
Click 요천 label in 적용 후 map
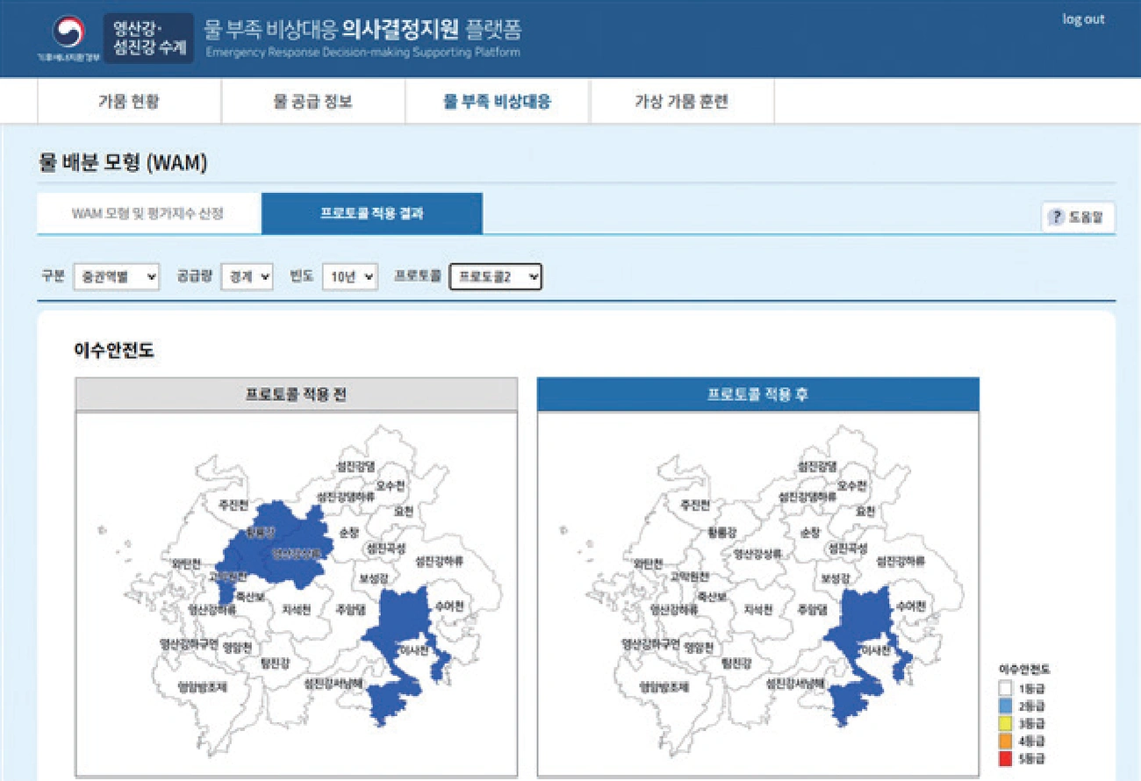pos(865,511)
